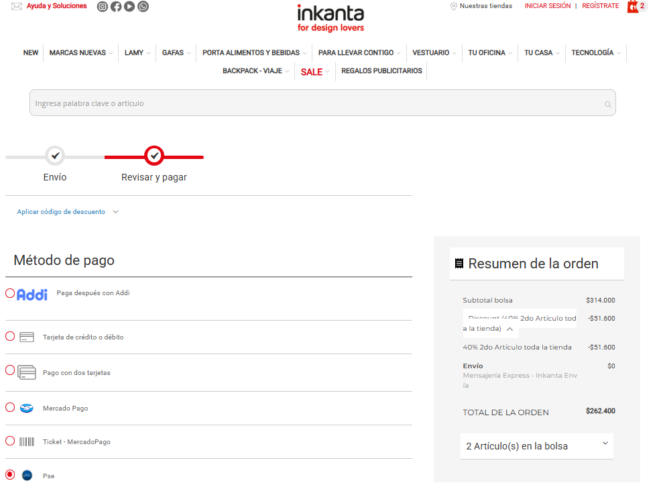Click the inkanta logo
The height and width of the screenshot is (485, 665).
click(x=330, y=18)
